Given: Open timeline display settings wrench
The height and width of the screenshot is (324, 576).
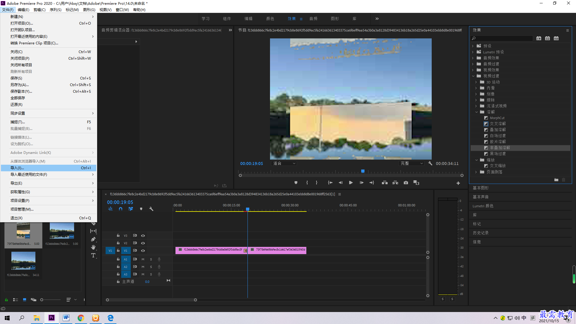Looking at the screenshot, I should 151,209.
